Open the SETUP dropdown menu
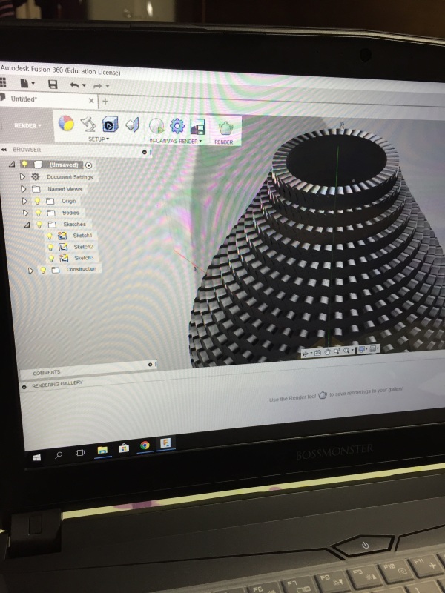This screenshot has height=593, width=445. pyautogui.click(x=99, y=139)
